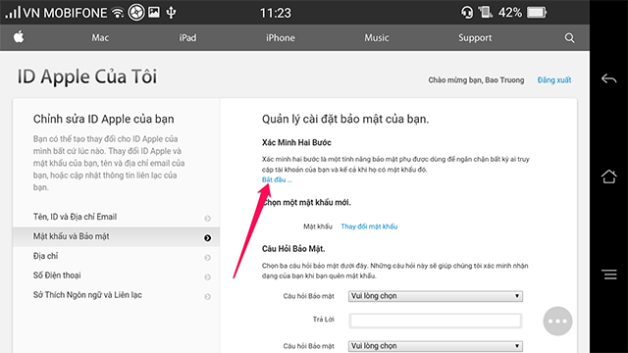Open Support in the navigation bar

pyautogui.click(x=475, y=38)
